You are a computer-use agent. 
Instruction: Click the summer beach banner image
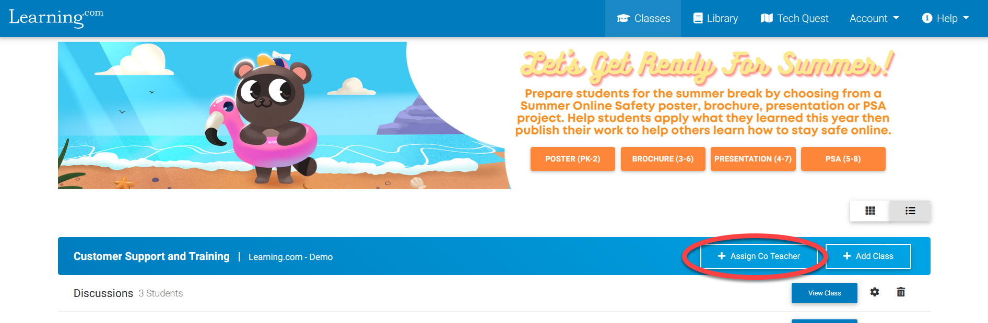284,115
